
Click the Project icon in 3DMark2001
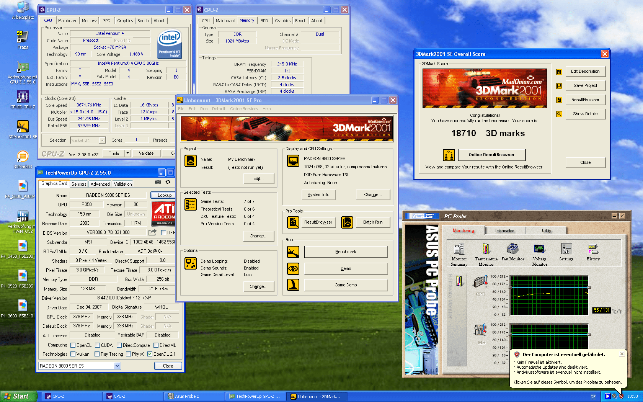click(191, 160)
